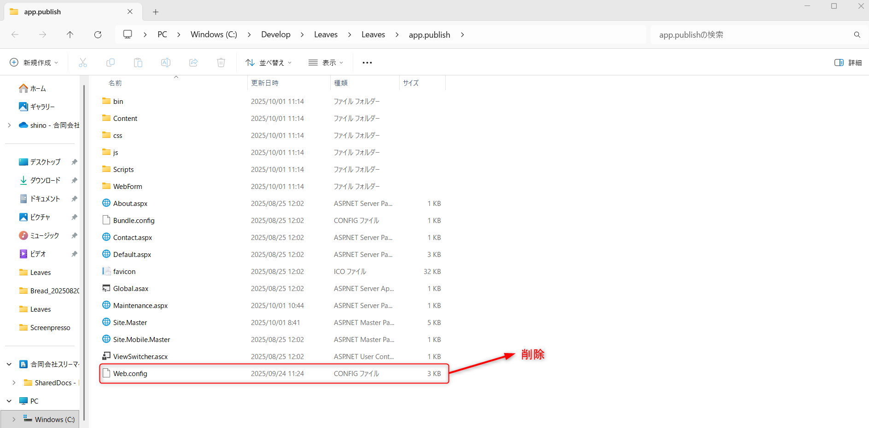This screenshot has width=869, height=428.
Task: Open the 並べ替え sort dropdown
Action: click(268, 63)
